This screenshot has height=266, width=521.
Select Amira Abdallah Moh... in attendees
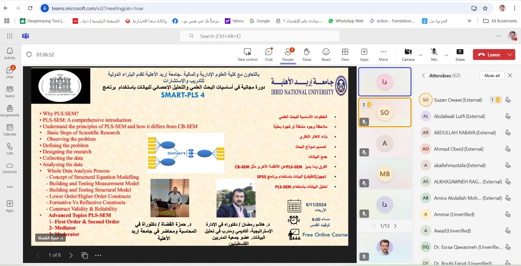point(465,198)
